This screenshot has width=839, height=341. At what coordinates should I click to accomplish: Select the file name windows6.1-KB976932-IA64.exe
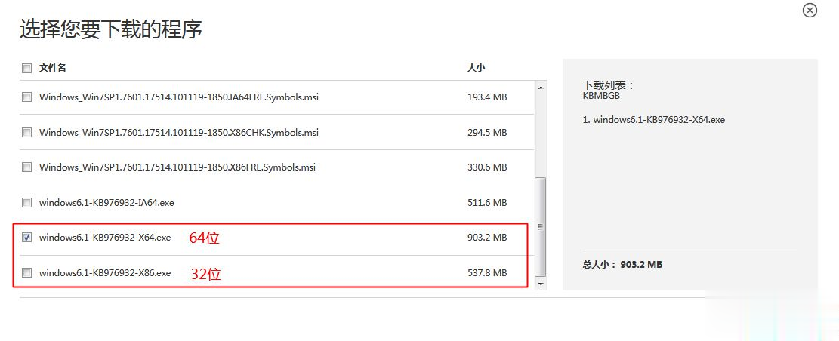[x=106, y=203]
